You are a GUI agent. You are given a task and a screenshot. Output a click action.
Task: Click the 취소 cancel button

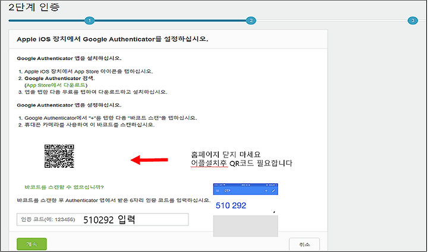click(x=304, y=244)
